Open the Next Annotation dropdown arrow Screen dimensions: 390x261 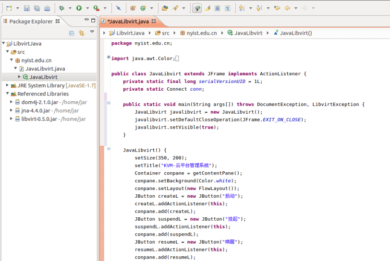point(250,8)
